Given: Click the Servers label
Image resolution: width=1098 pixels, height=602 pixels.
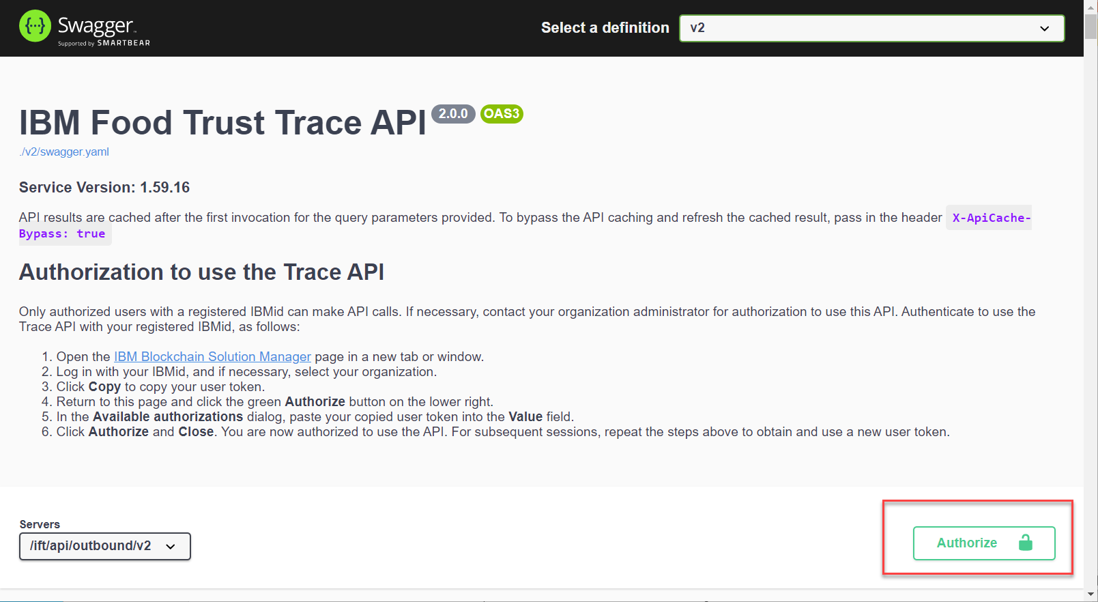Looking at the screenshot, I should [x=40, y=524].
